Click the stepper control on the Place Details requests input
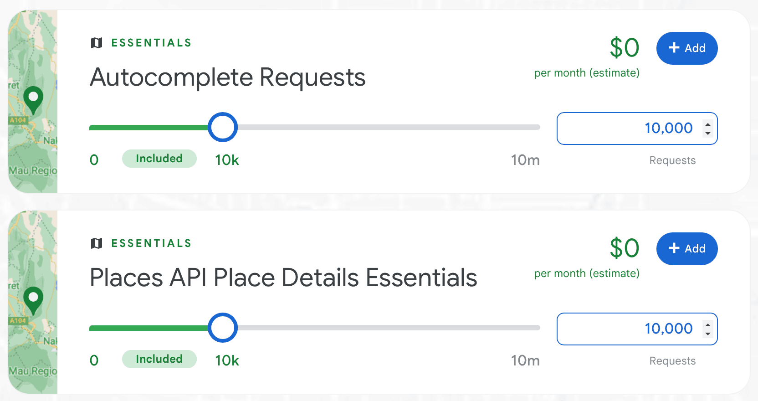The width and height of the screenshot is (758, 401). 707,329
